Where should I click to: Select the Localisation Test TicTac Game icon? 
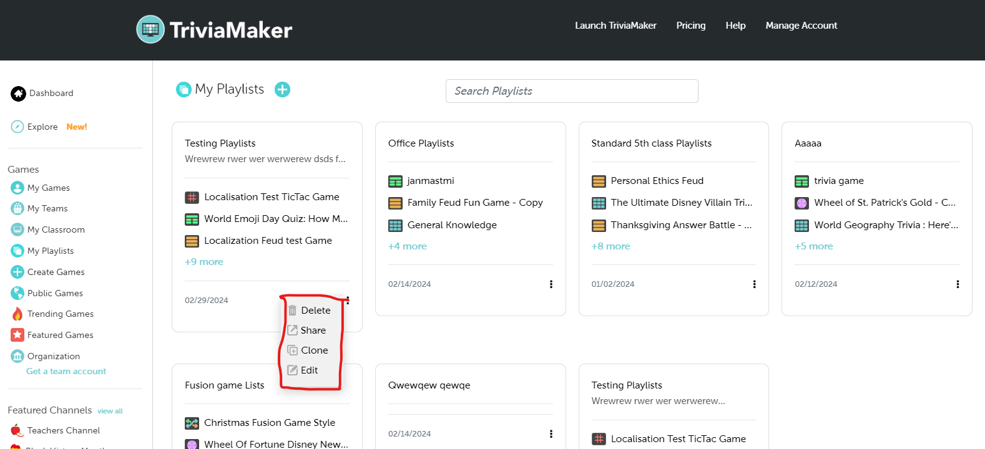pyautogui.click(x=192, y=197)
